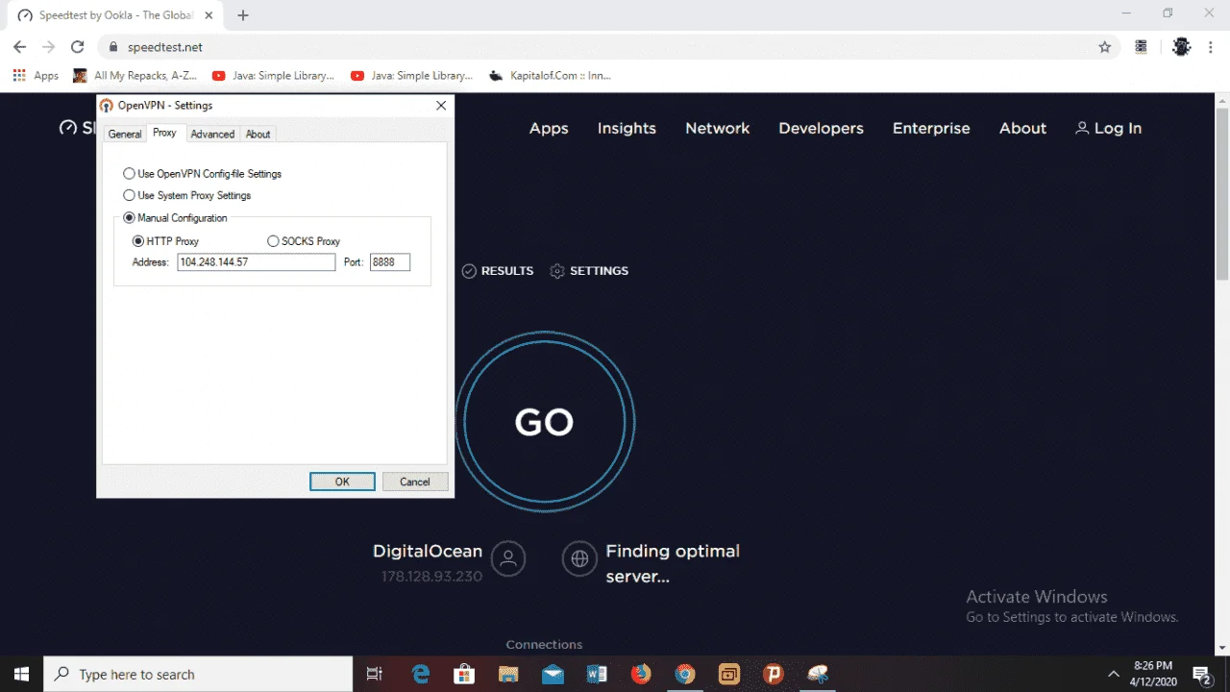The image size is (1230, 692).
Task: Open the Developers menu on Speedtest
Action: (x=821, y=128)
